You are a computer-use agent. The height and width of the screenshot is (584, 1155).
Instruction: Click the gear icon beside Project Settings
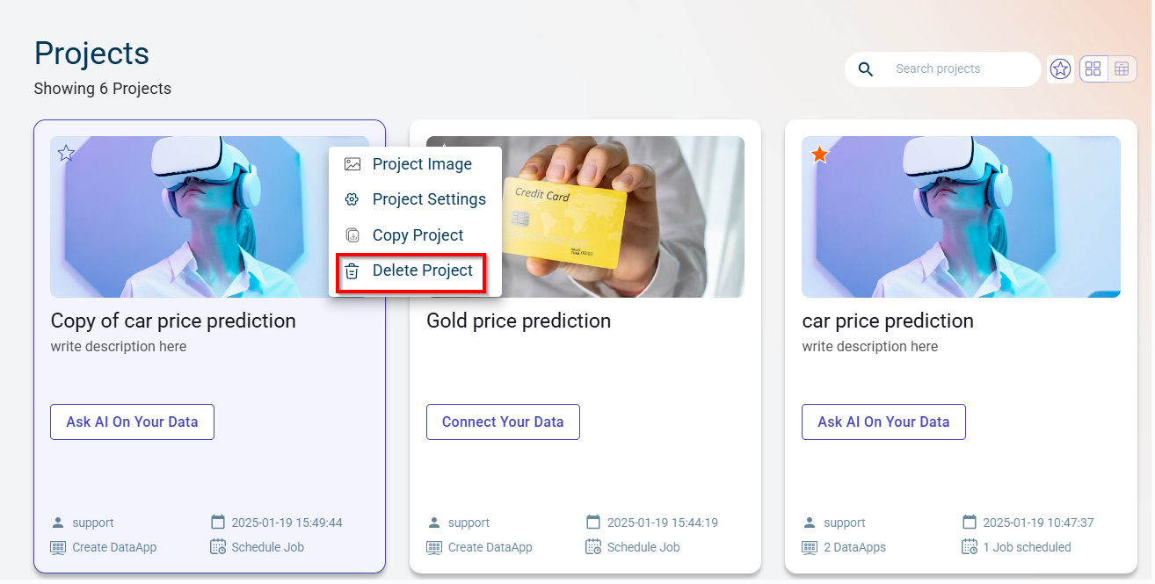pos(352,199)
